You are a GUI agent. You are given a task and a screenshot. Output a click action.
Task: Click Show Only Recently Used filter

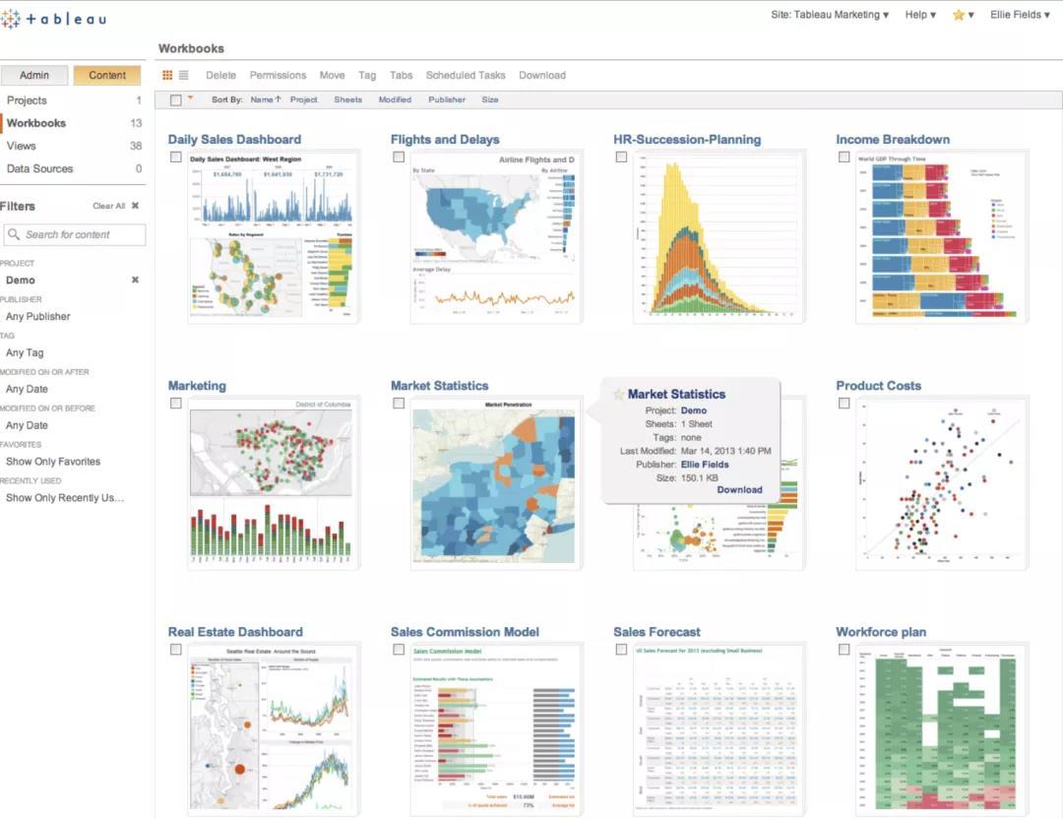(65, 498)
